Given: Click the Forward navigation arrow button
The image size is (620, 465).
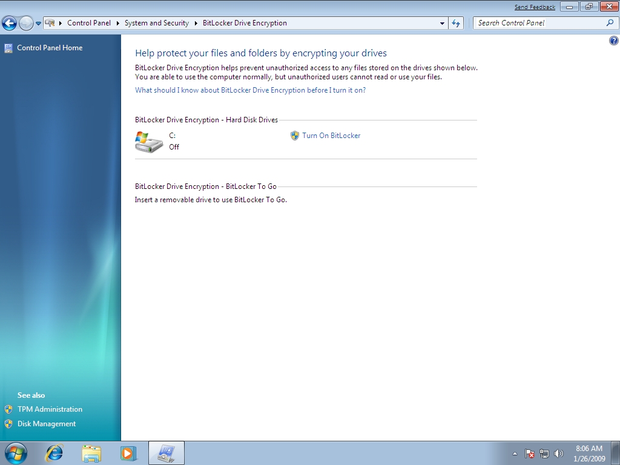Looking at the screenshot, I should [26, 23].
